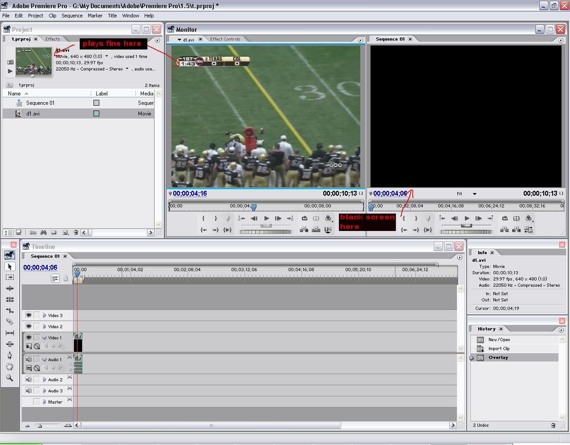Open the Clip menu
The height and width of the screenshot is (445, 570).
pos(53,15)
